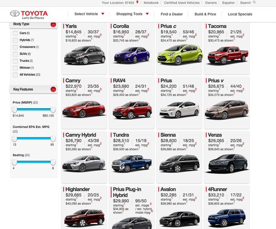Click the Combined MPG minimum slider handle
This screenshot has width=276, height=229.
[x=15, y=139]
